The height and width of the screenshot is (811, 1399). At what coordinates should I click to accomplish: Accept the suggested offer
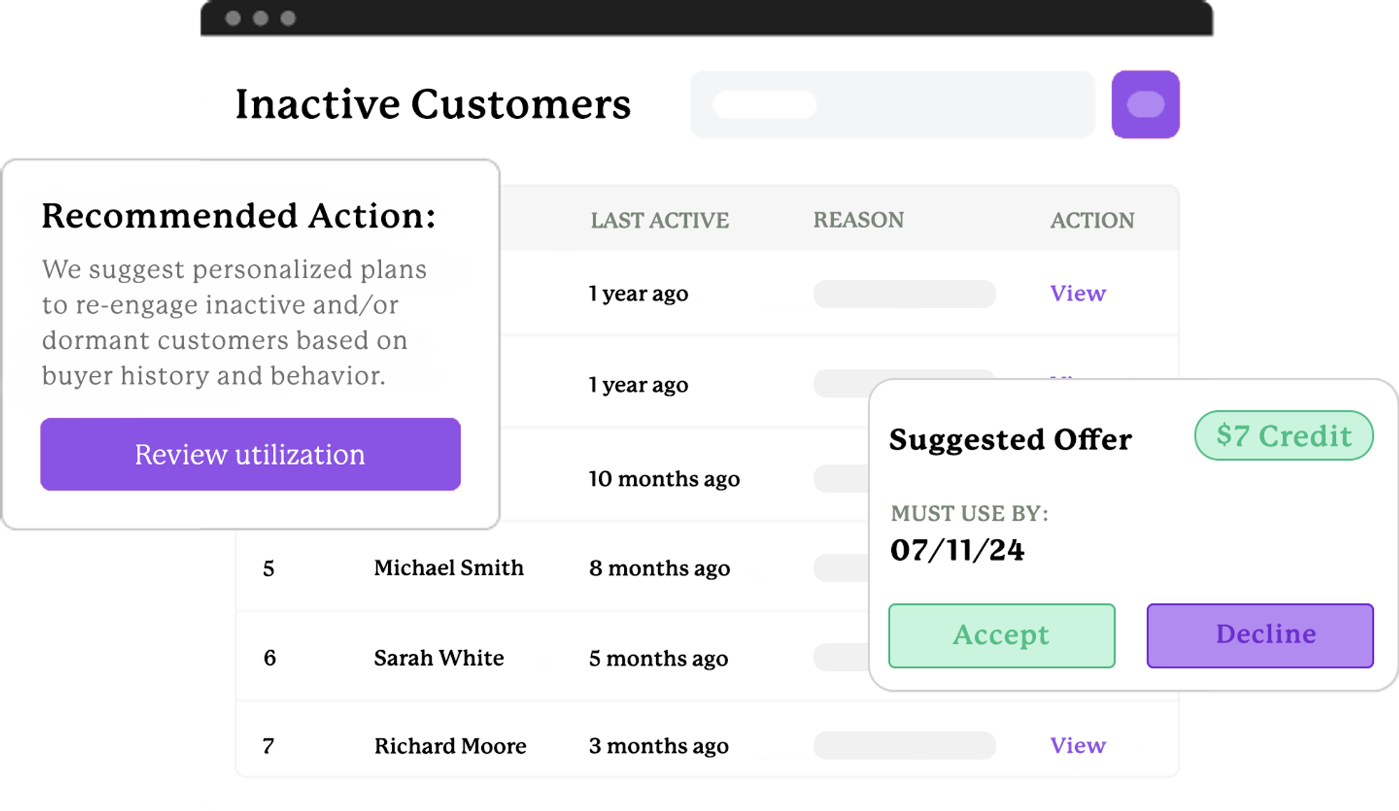pos(1001,636)
